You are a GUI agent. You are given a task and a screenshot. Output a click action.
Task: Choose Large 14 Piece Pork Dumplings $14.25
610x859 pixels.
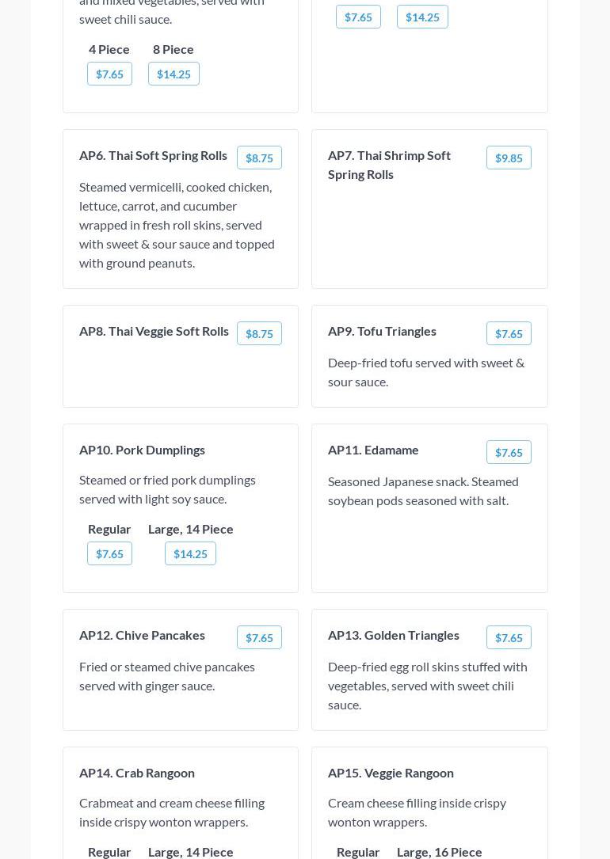pos(190,554)
